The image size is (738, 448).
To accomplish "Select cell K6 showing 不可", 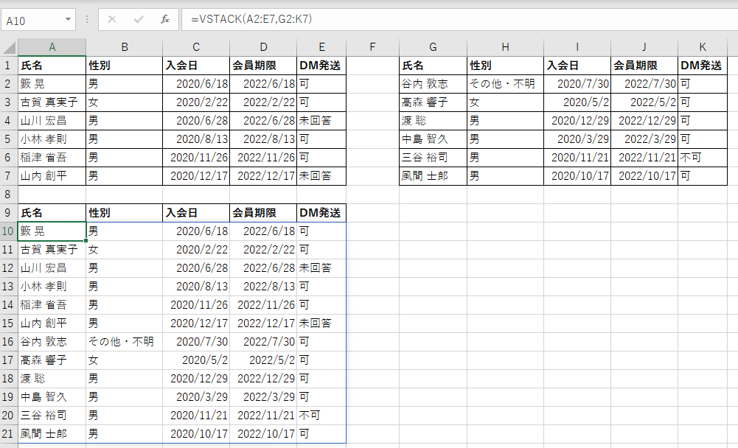I will click(x=700, y=158).
